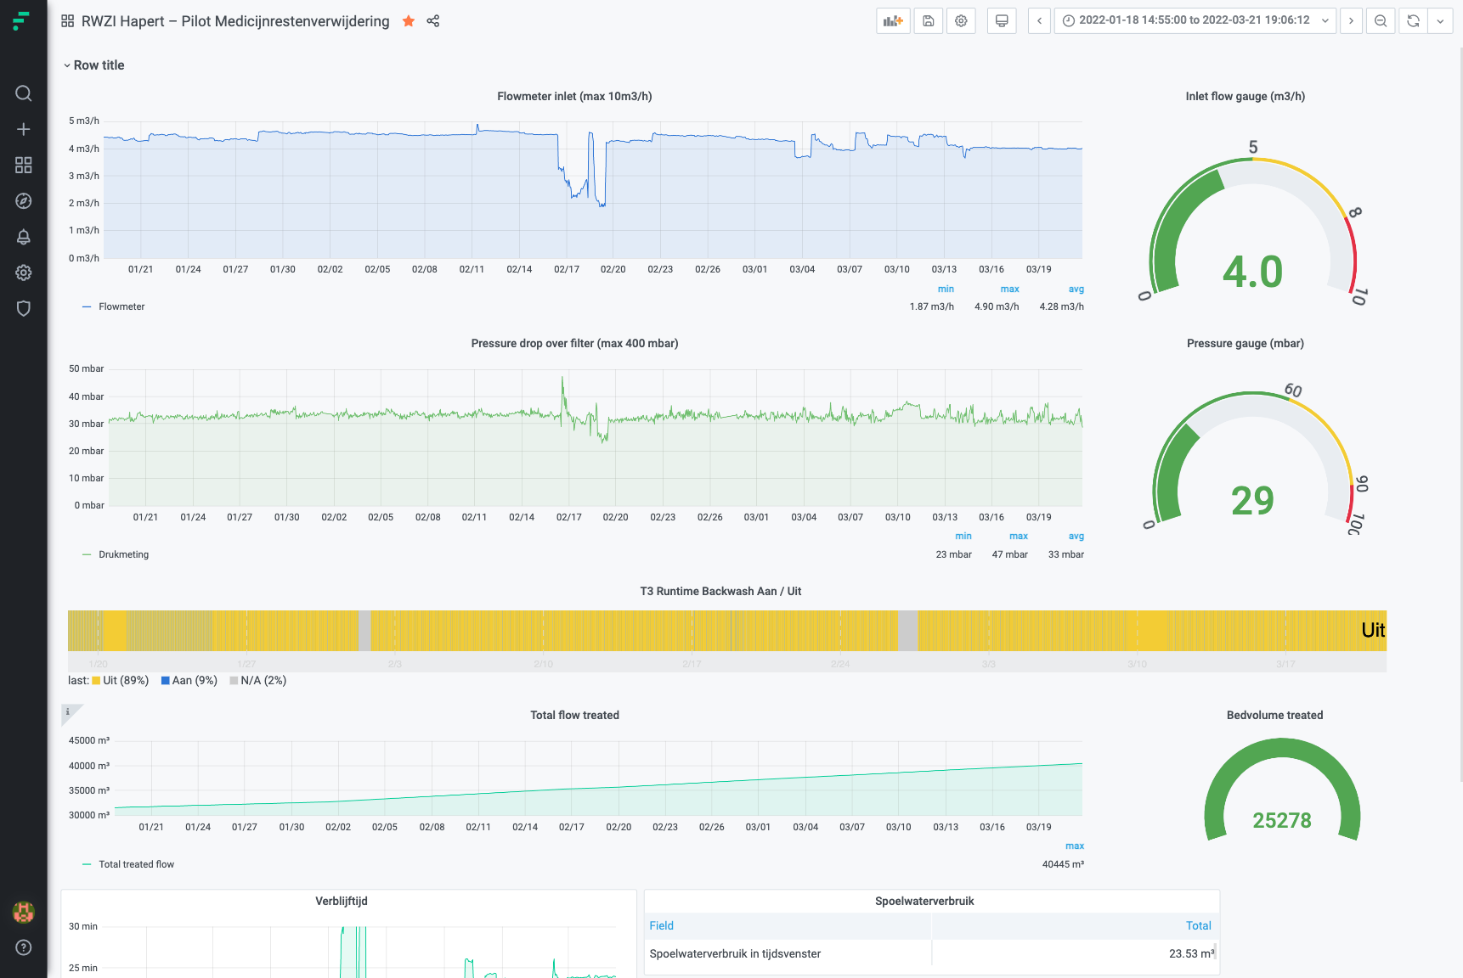1463x978 pixels.
Task: Open the Explore compass icon
Action: tap(24, 201)
